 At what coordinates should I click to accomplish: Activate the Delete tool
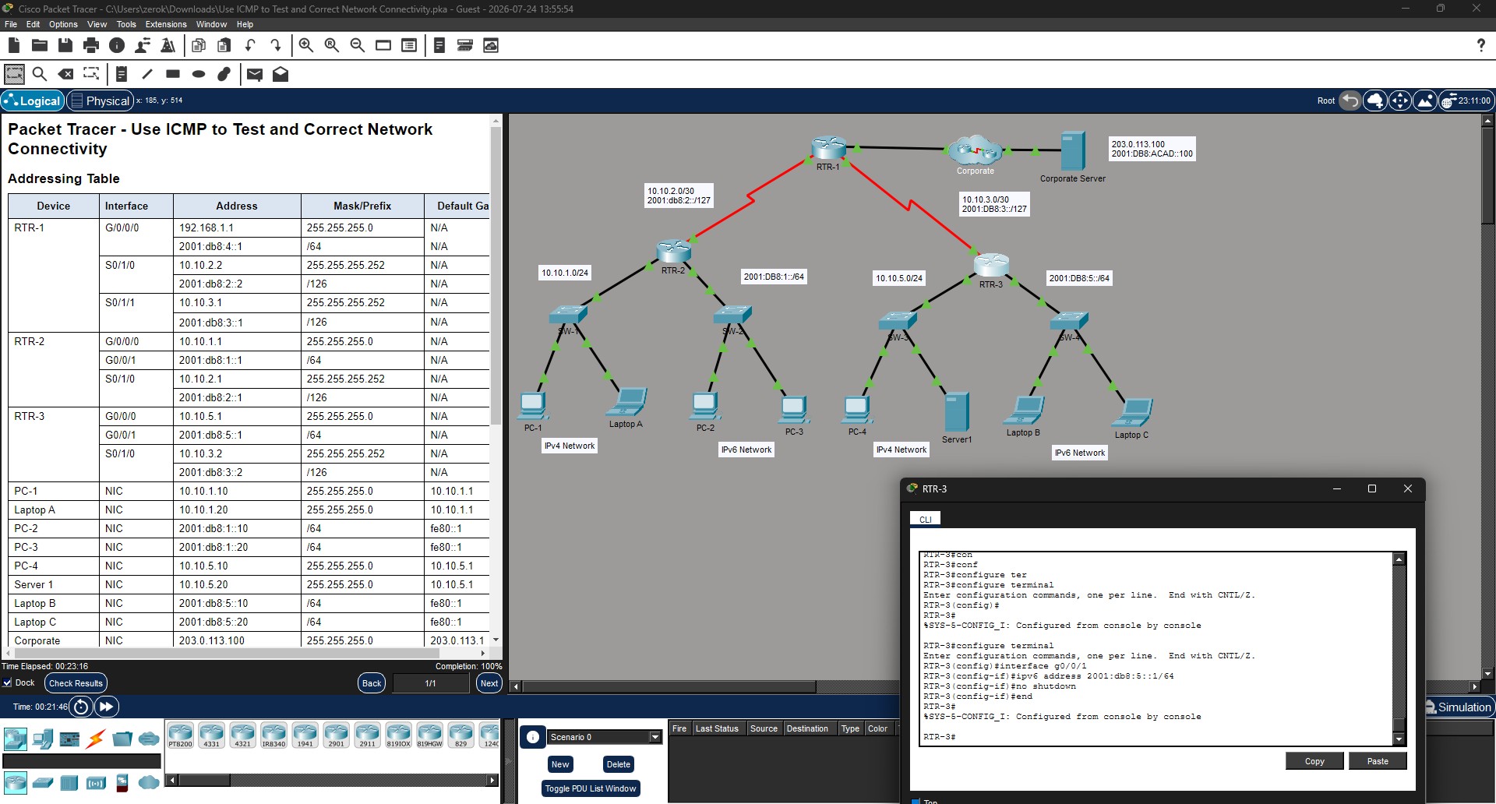click(x=66, y=74)
